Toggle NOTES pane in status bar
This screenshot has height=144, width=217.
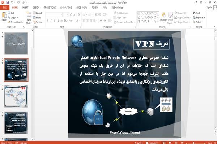[139, 143]
